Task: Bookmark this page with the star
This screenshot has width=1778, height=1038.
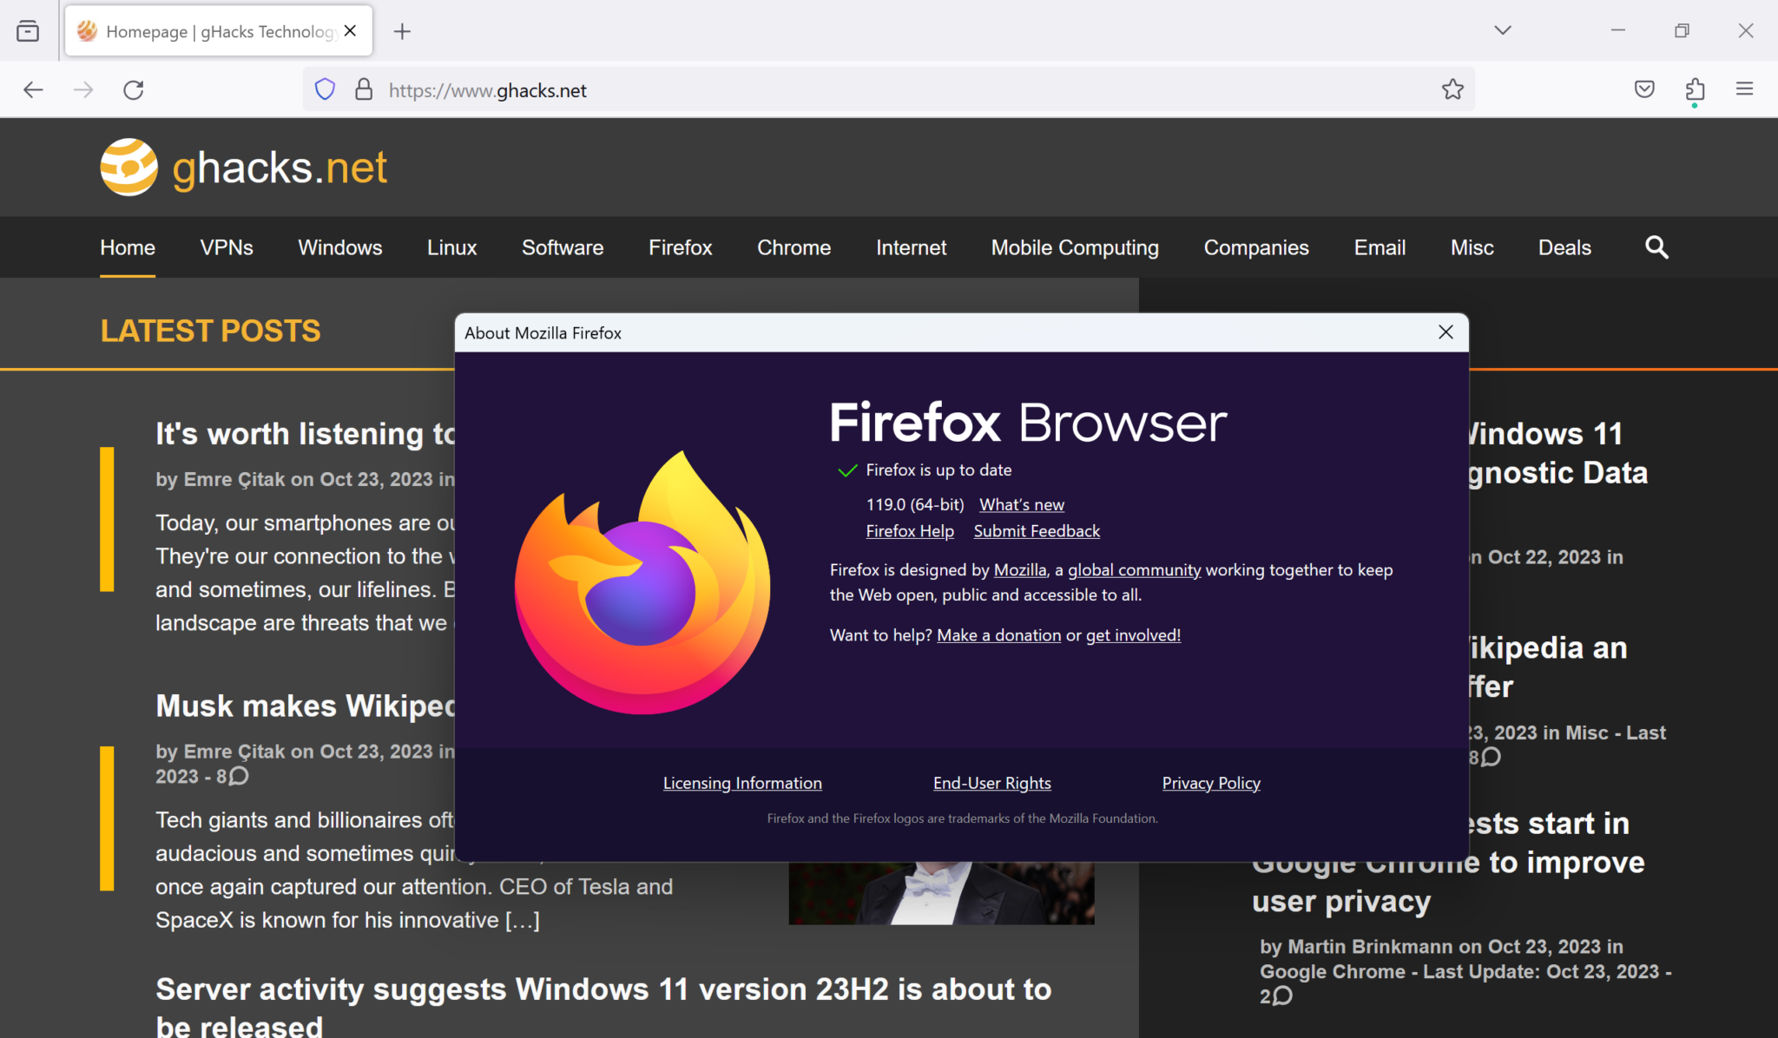Action: click(x=1452, y=89)
